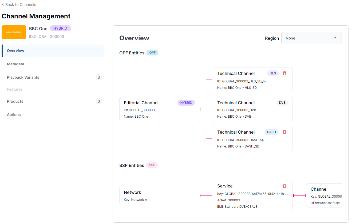Switch to the Metadata section
The width and height of the screenshot is (352, 224).
[x=15, y=64]
